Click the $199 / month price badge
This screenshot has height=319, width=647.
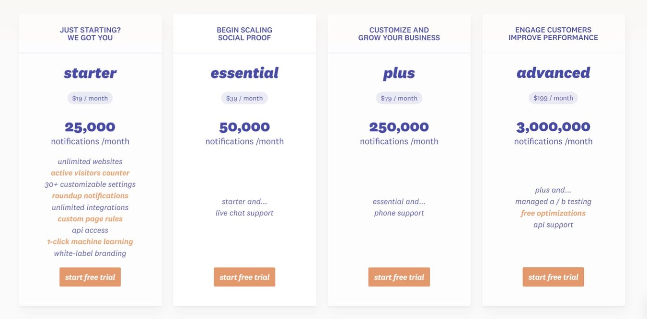tap(553, 98)
